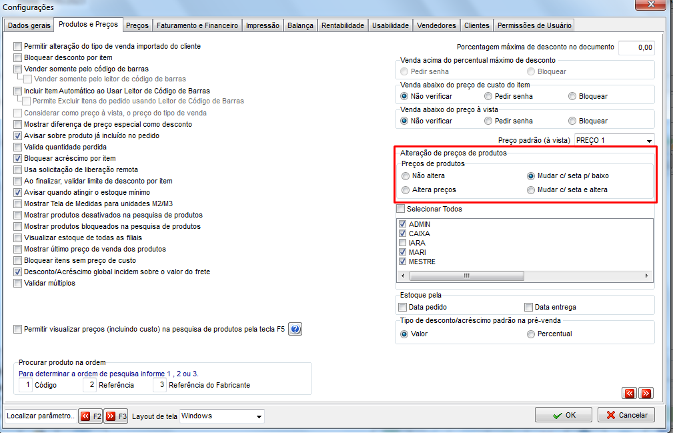The width and height of the screenshot is (673, 433).
Task: Switch to the Dados gerais tab
Action: [x=29, y=26]
